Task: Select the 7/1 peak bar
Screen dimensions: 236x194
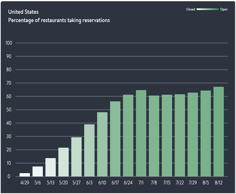Action: tap(141, 133)
